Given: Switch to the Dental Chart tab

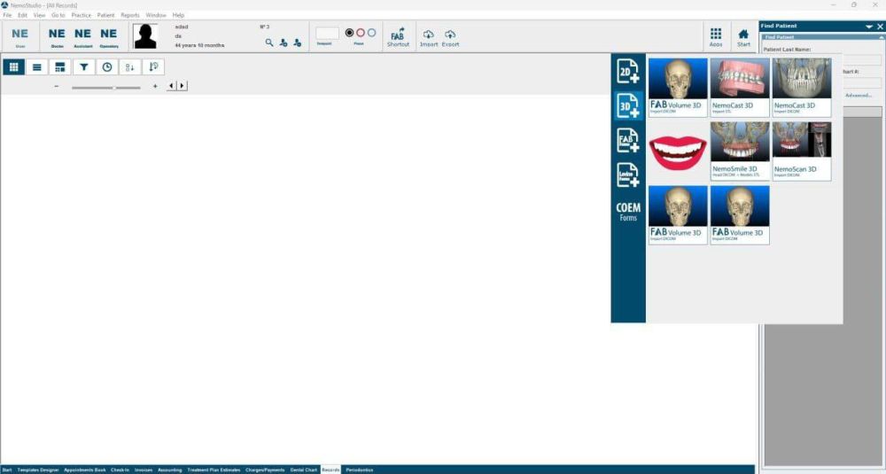Looking at the screenshot, I should [x=304, y=470].
